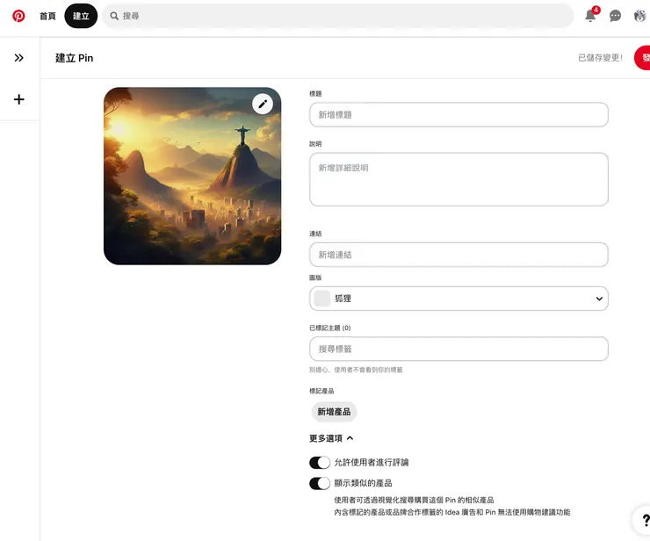Viewport: 650px width, 541px height.
Task: Click the 新增標題 title field
Action: [x=459, y=115]
